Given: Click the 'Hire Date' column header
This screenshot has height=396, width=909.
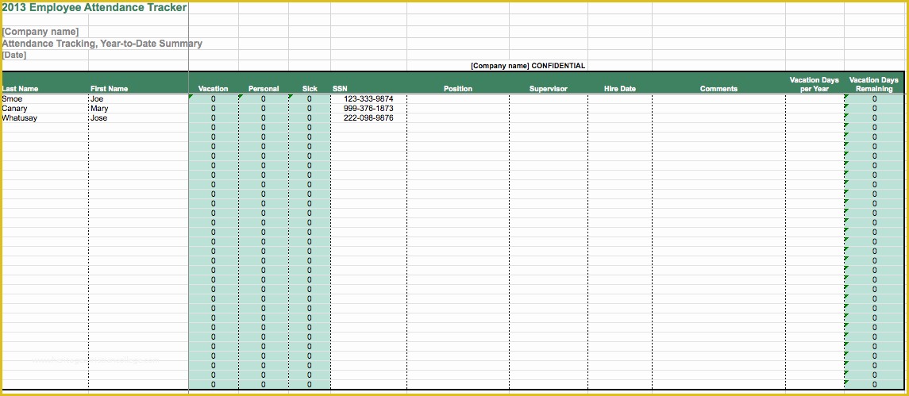Looking at the screenshot, I should coord(620,89).
